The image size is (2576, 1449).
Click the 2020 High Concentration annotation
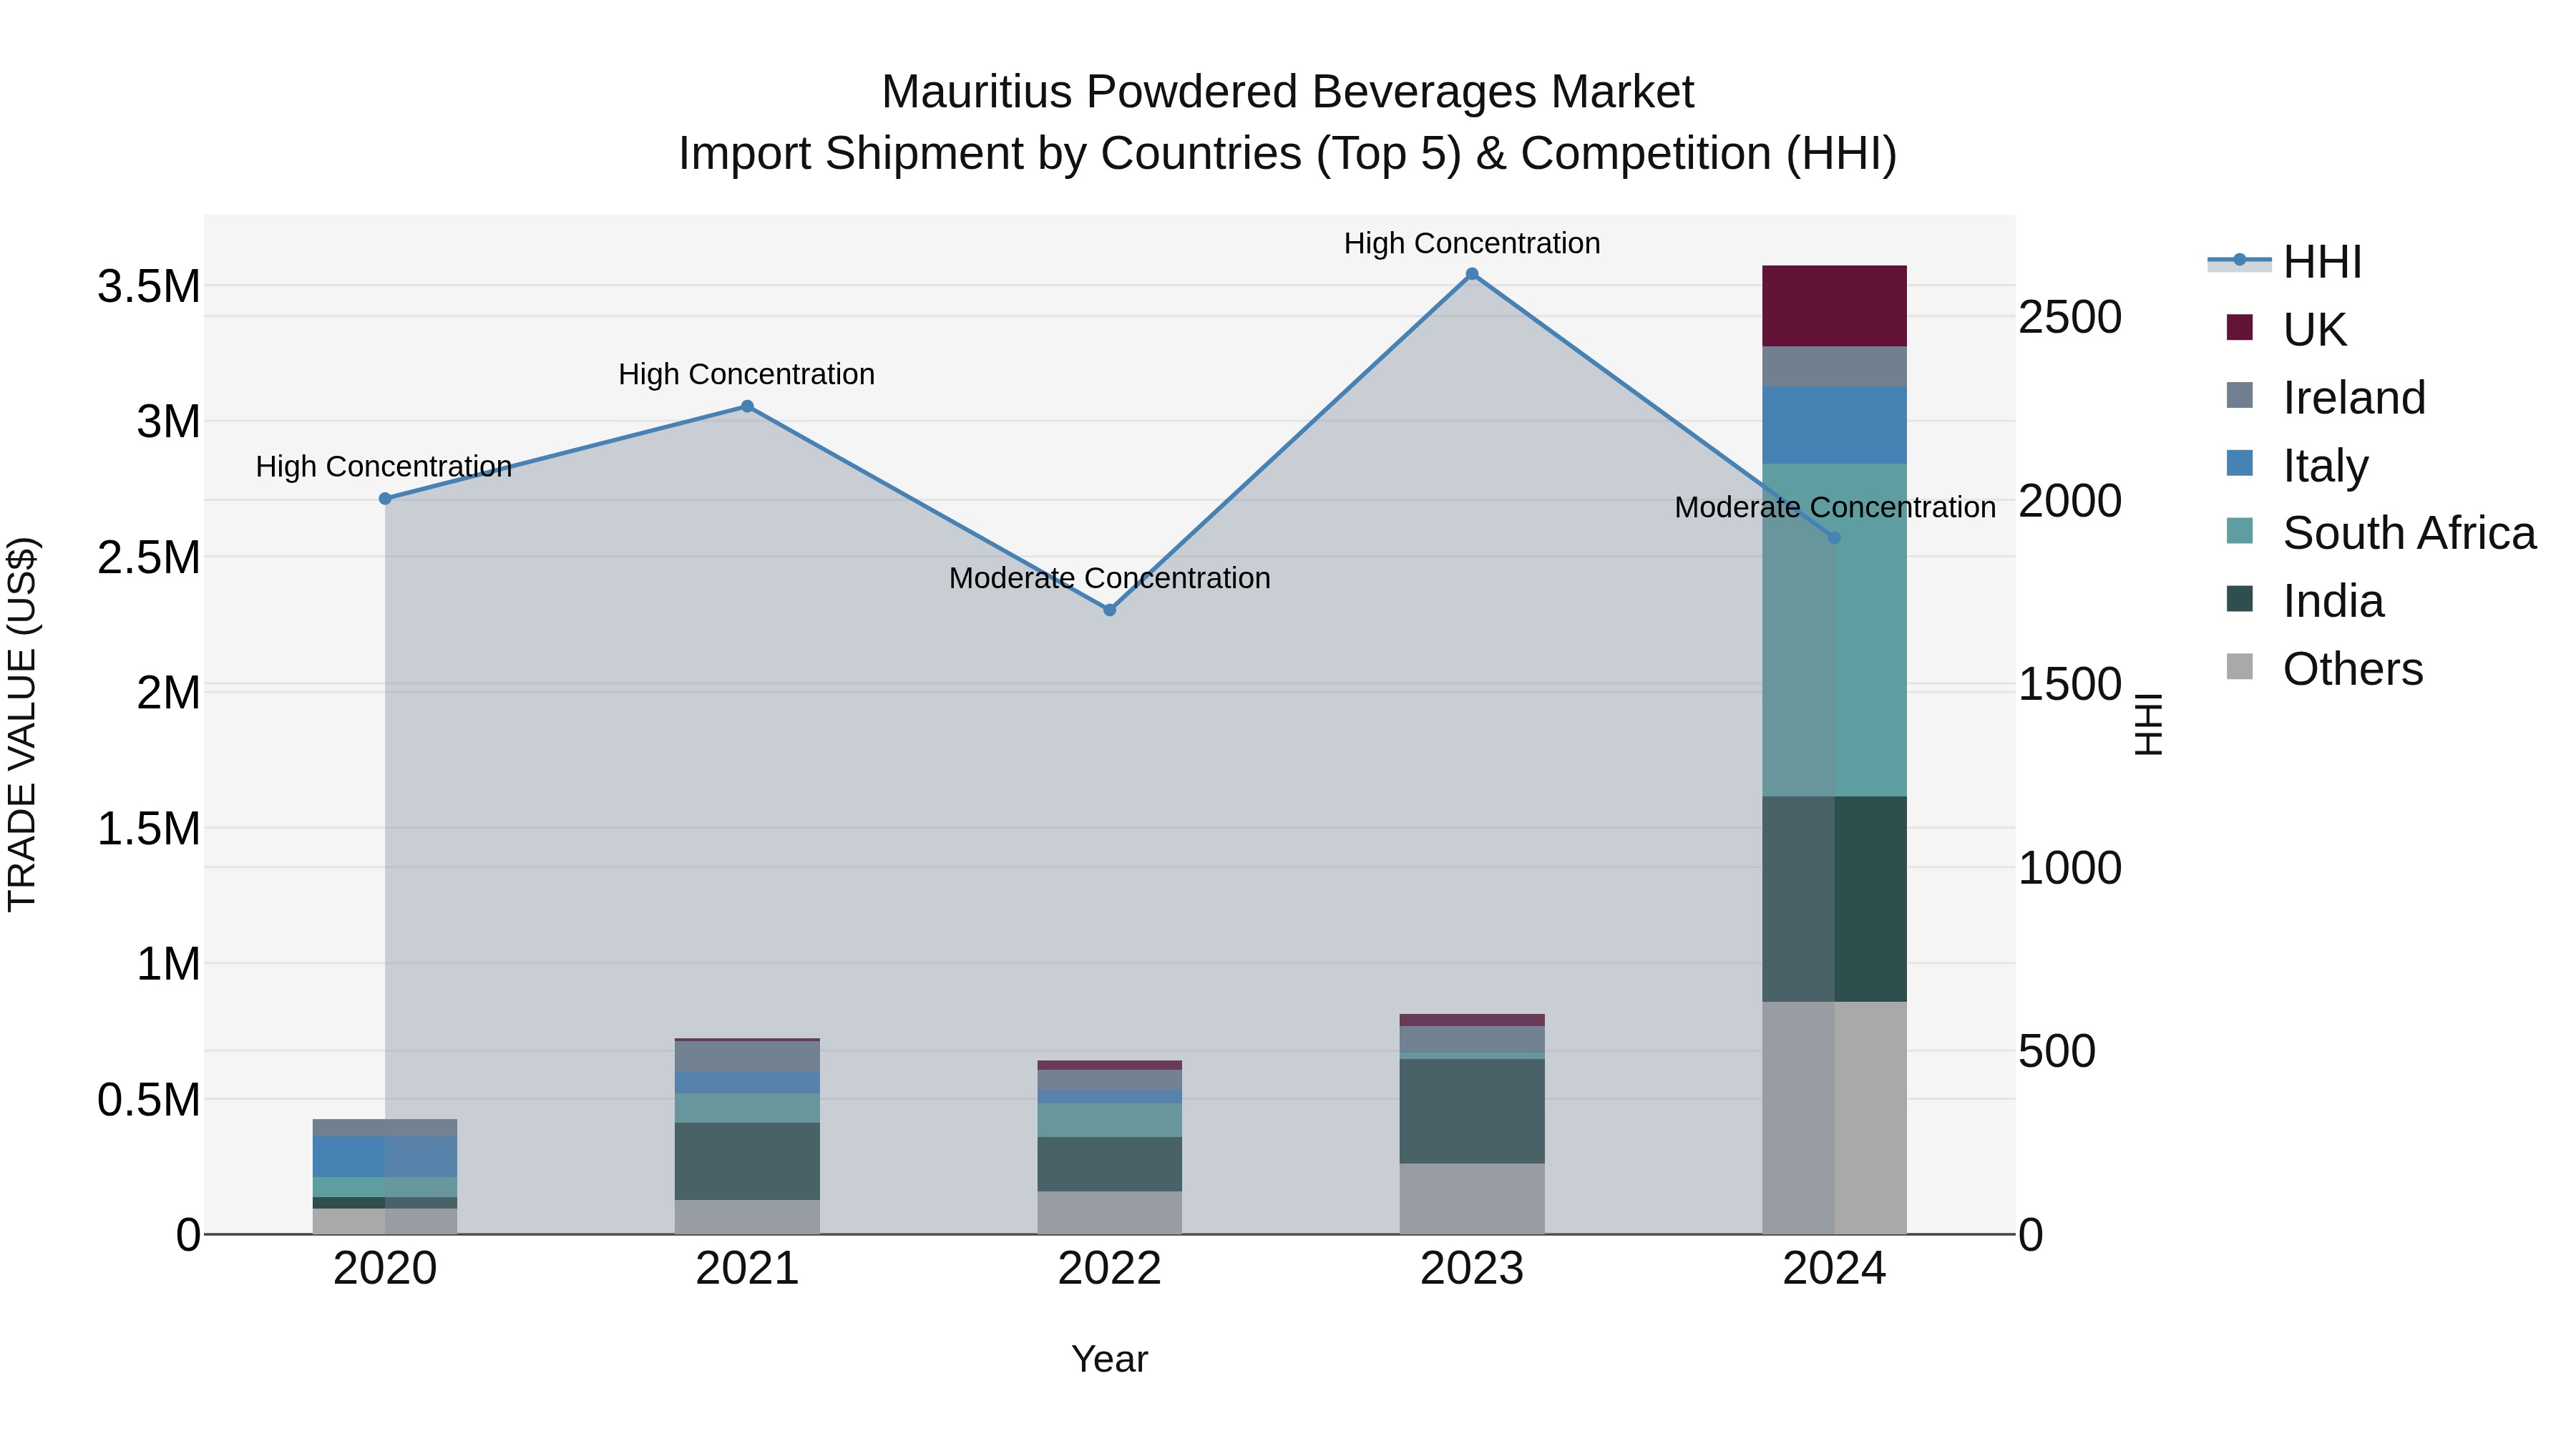[384, 466]
